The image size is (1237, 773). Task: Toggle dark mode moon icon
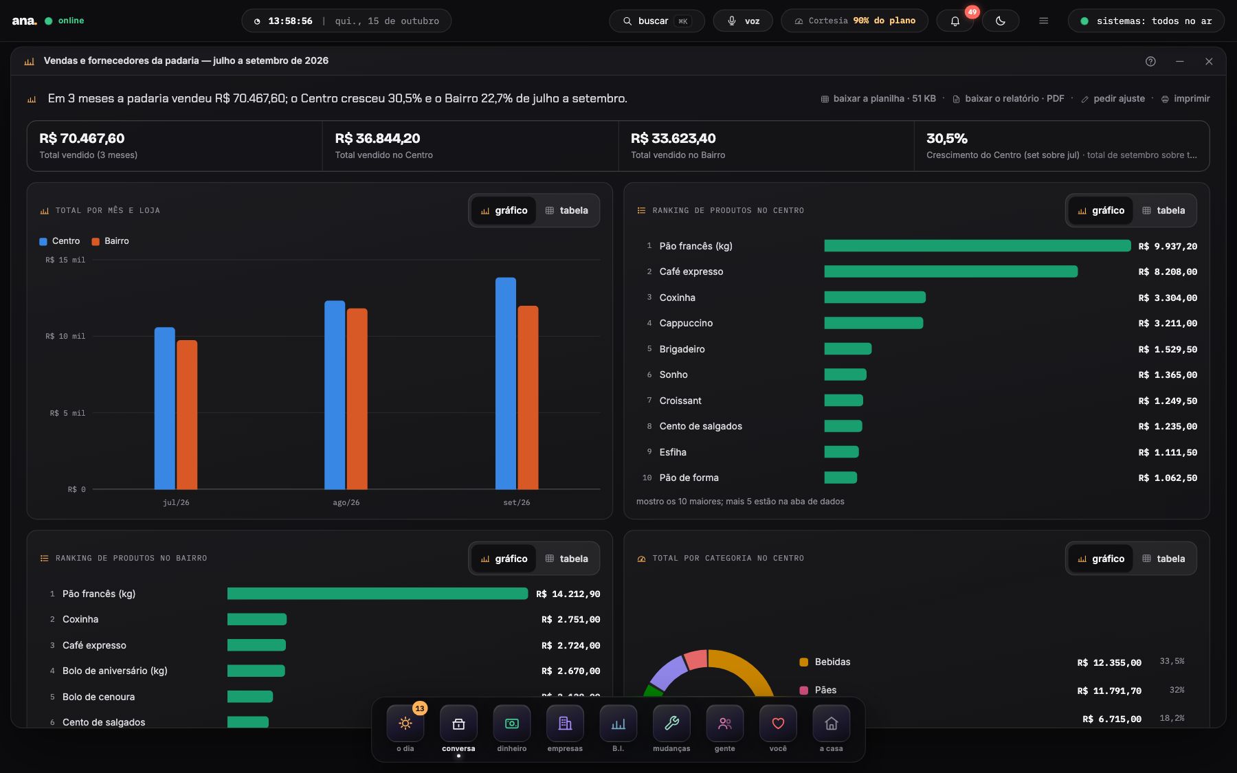[x=1001, y=21]
